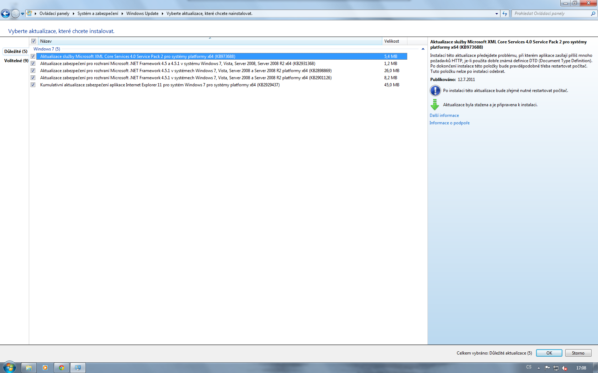Click the CS language indicator in the tray
This screenshot has height=373, width=598.
529,367
